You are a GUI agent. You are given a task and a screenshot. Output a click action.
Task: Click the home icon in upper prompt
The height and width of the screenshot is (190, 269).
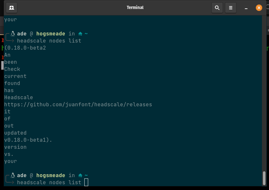pos(80,34)
